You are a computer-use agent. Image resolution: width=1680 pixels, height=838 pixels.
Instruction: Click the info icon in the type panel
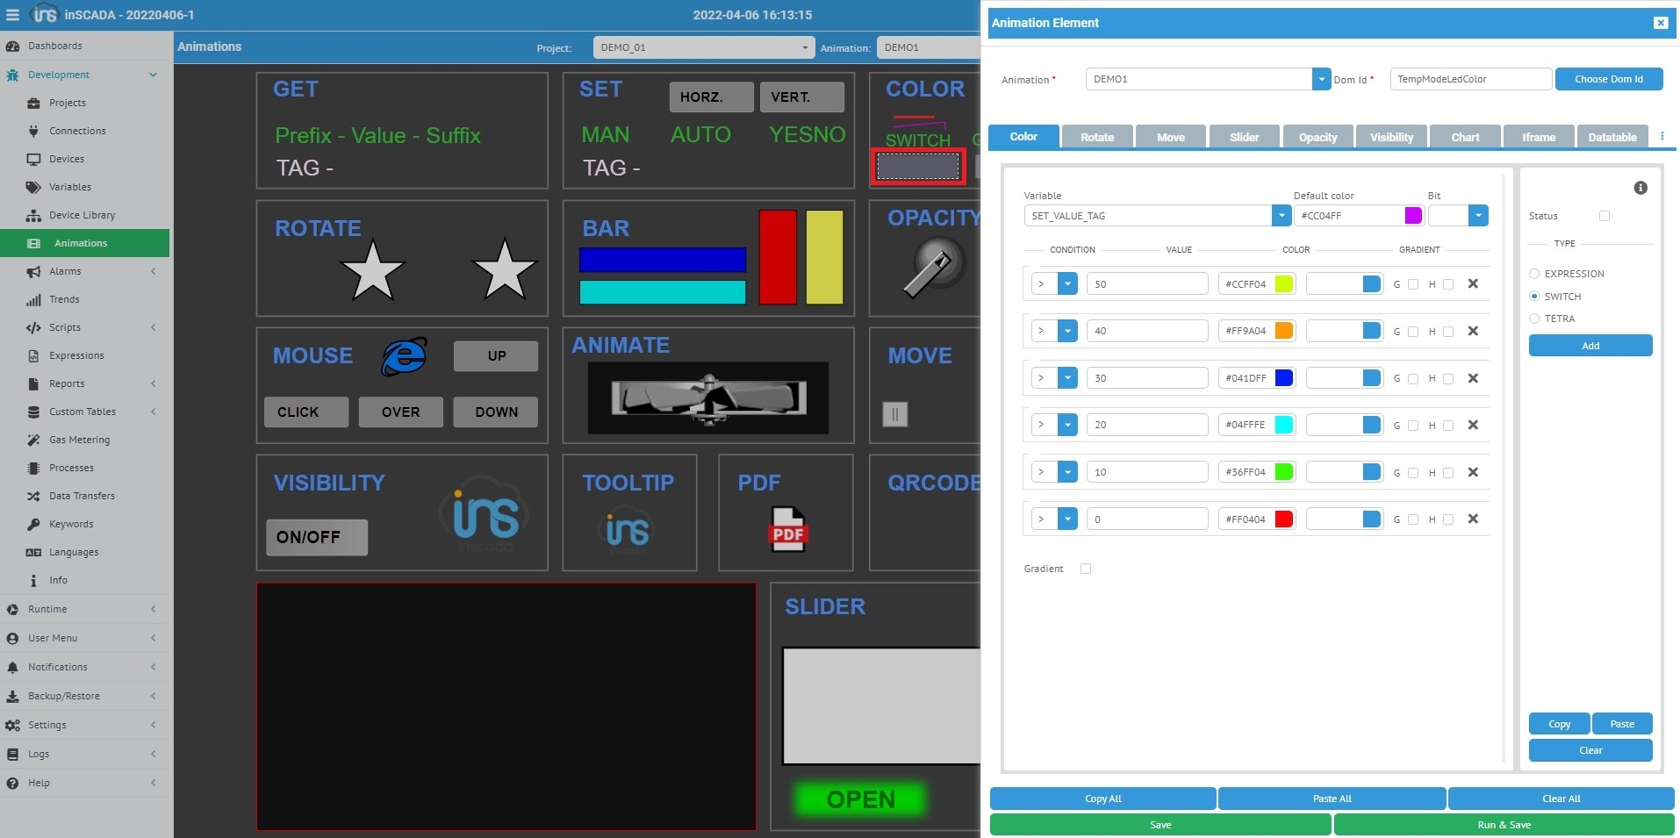pyautogui.click(x=1640, y=188)
